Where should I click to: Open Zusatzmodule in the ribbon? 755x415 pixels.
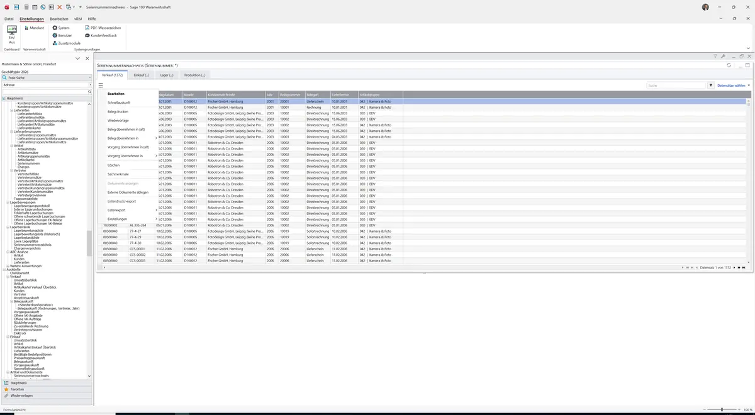[x=67, y=43]
